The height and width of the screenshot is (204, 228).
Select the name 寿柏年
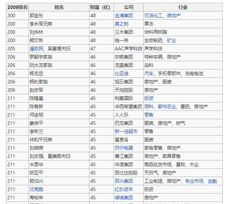pyautogui.click(x=36, y=198)
